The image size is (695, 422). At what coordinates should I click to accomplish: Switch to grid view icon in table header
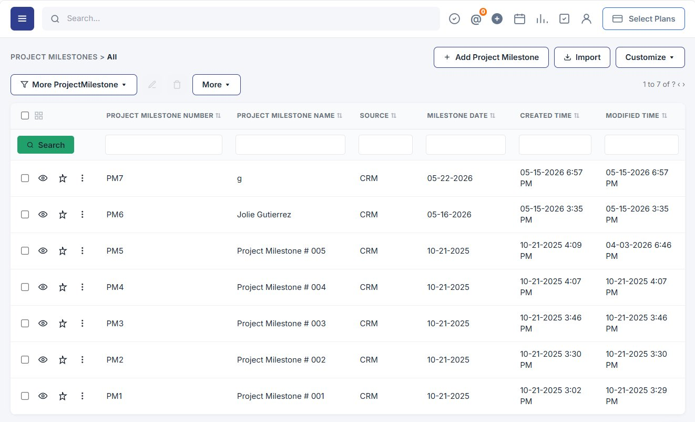tap(38, 116)
